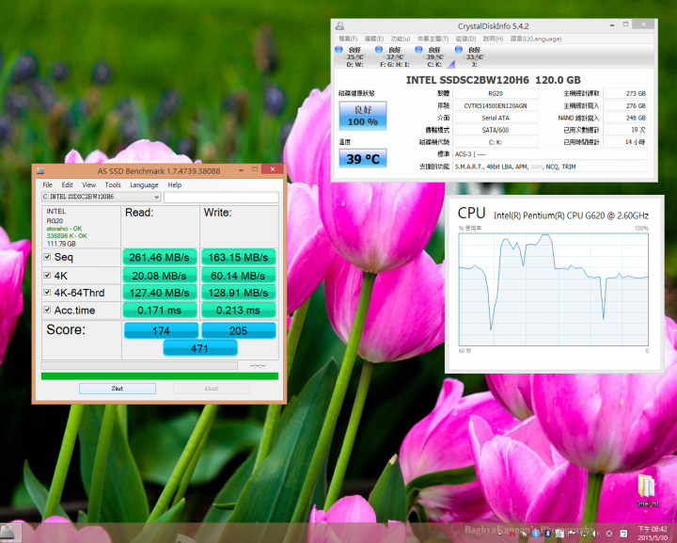Image resolution: width=677 pixels, height=543 pixels.
Task: Click the SATA/600 transfer mode field
Action: click(496, 130)
